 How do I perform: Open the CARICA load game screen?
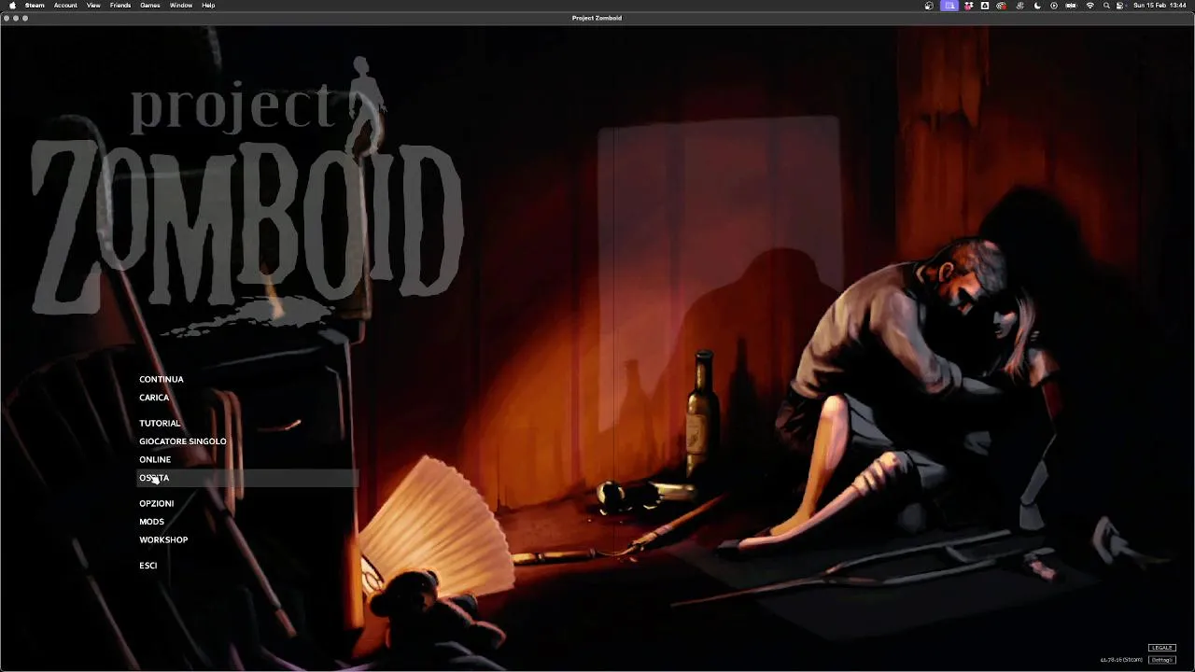[154, 398]
